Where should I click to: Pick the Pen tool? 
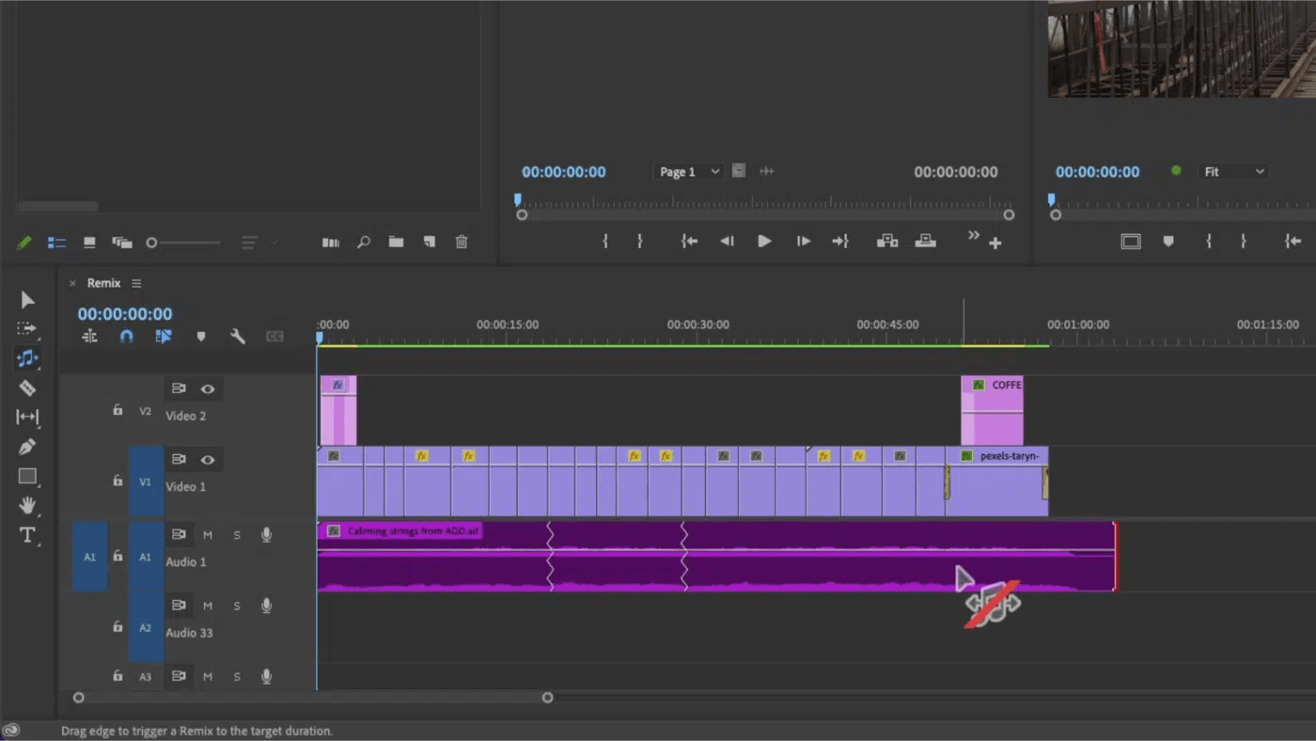(26, 447)
